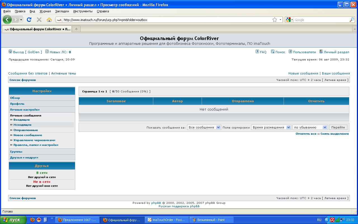This screenshot has width=358, height=224.
Task: Open the Время размещения sort field dropdown
Action: (x=271, y=127)
